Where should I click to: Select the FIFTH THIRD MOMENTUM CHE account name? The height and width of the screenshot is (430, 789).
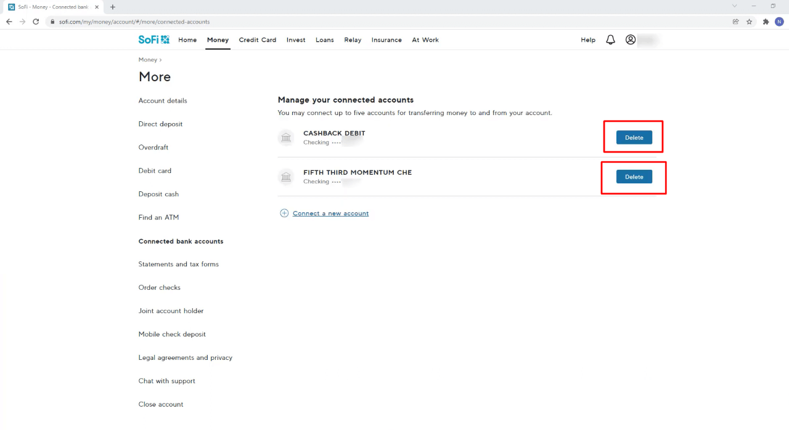pyautogui.click(x=358, y=173)
